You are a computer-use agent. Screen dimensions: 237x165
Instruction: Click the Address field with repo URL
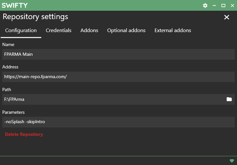(x=118, y=77)
